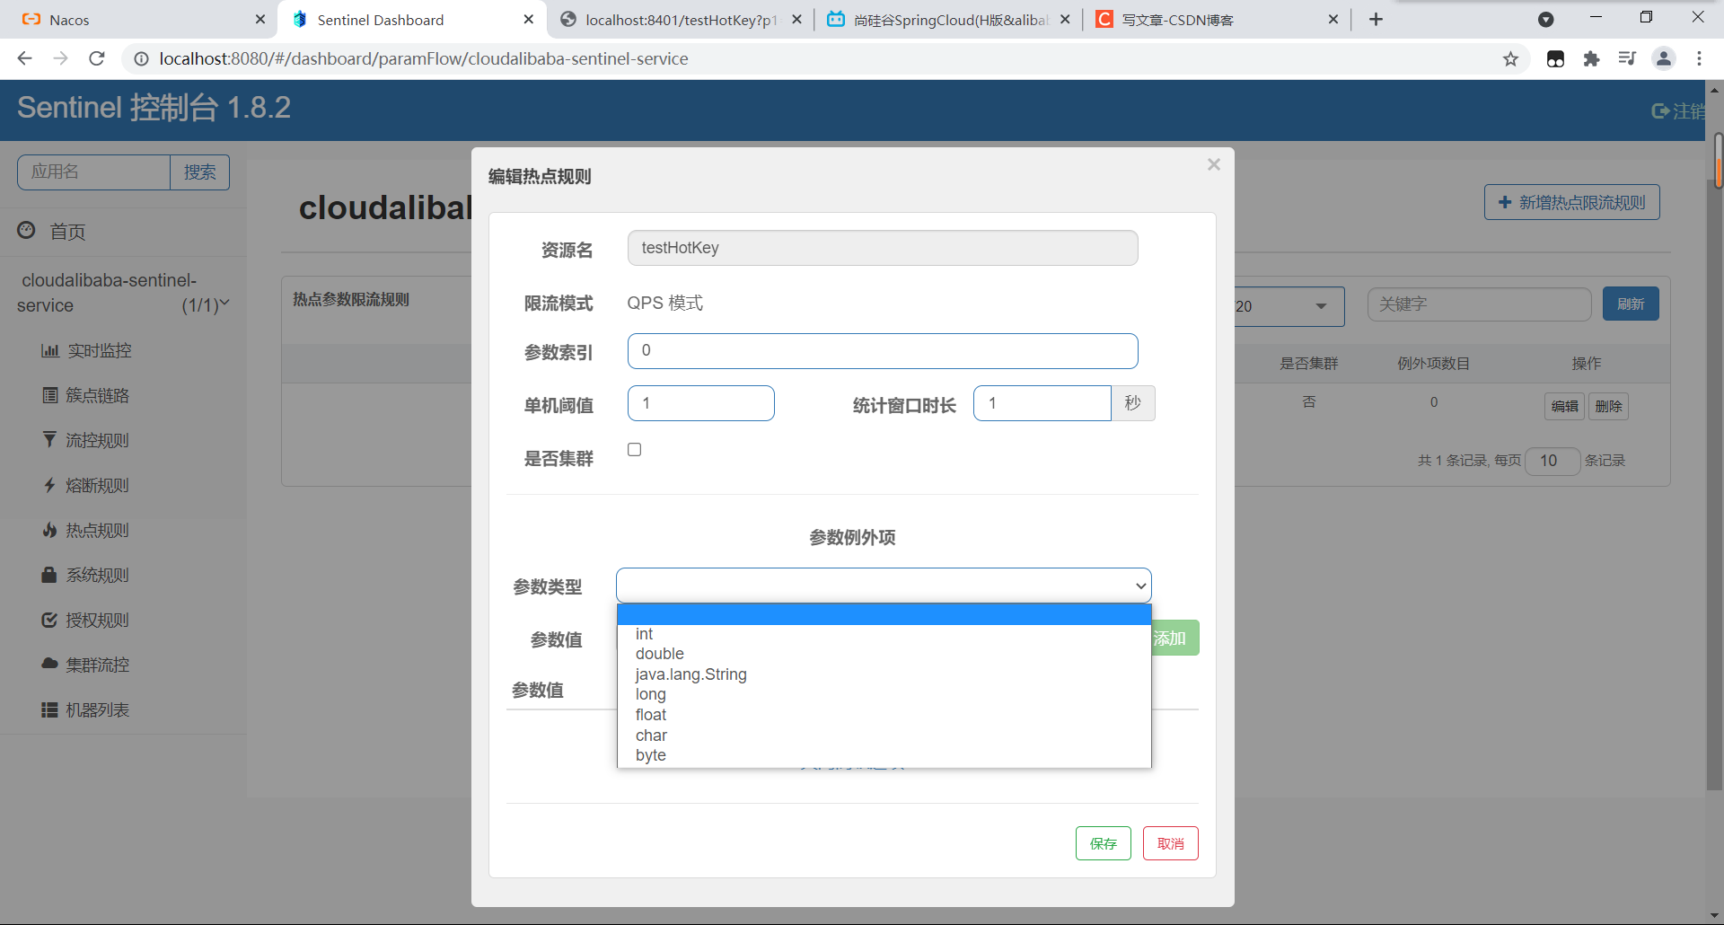The height and width of the screenshot is (925, 1724).
Task: Click the 添加 add button
Action: (1174, 638)
